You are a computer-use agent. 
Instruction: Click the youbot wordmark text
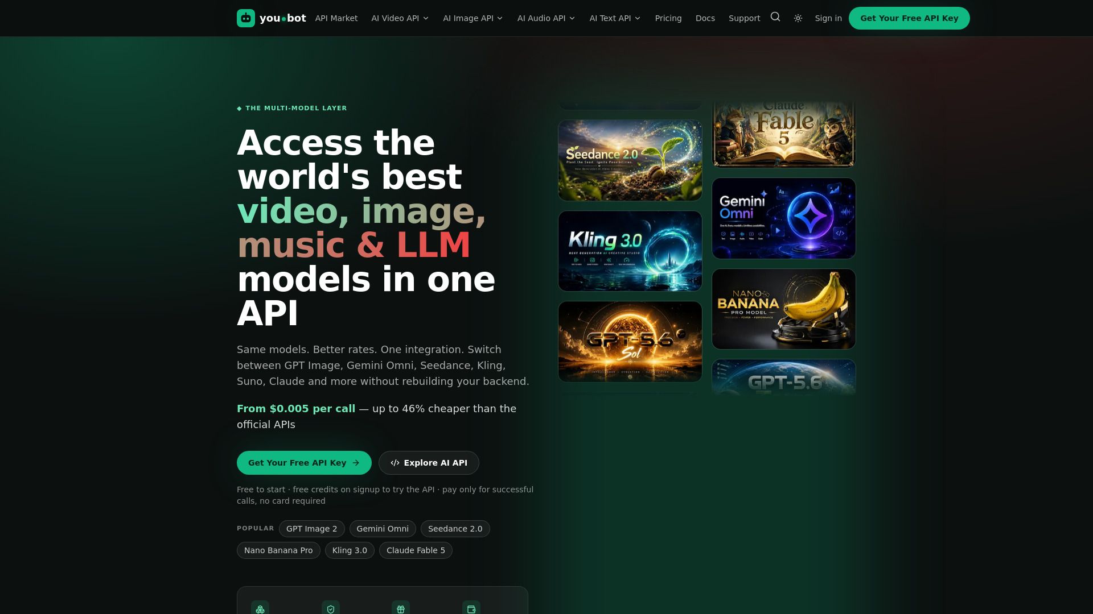click(x=283, y=18)
